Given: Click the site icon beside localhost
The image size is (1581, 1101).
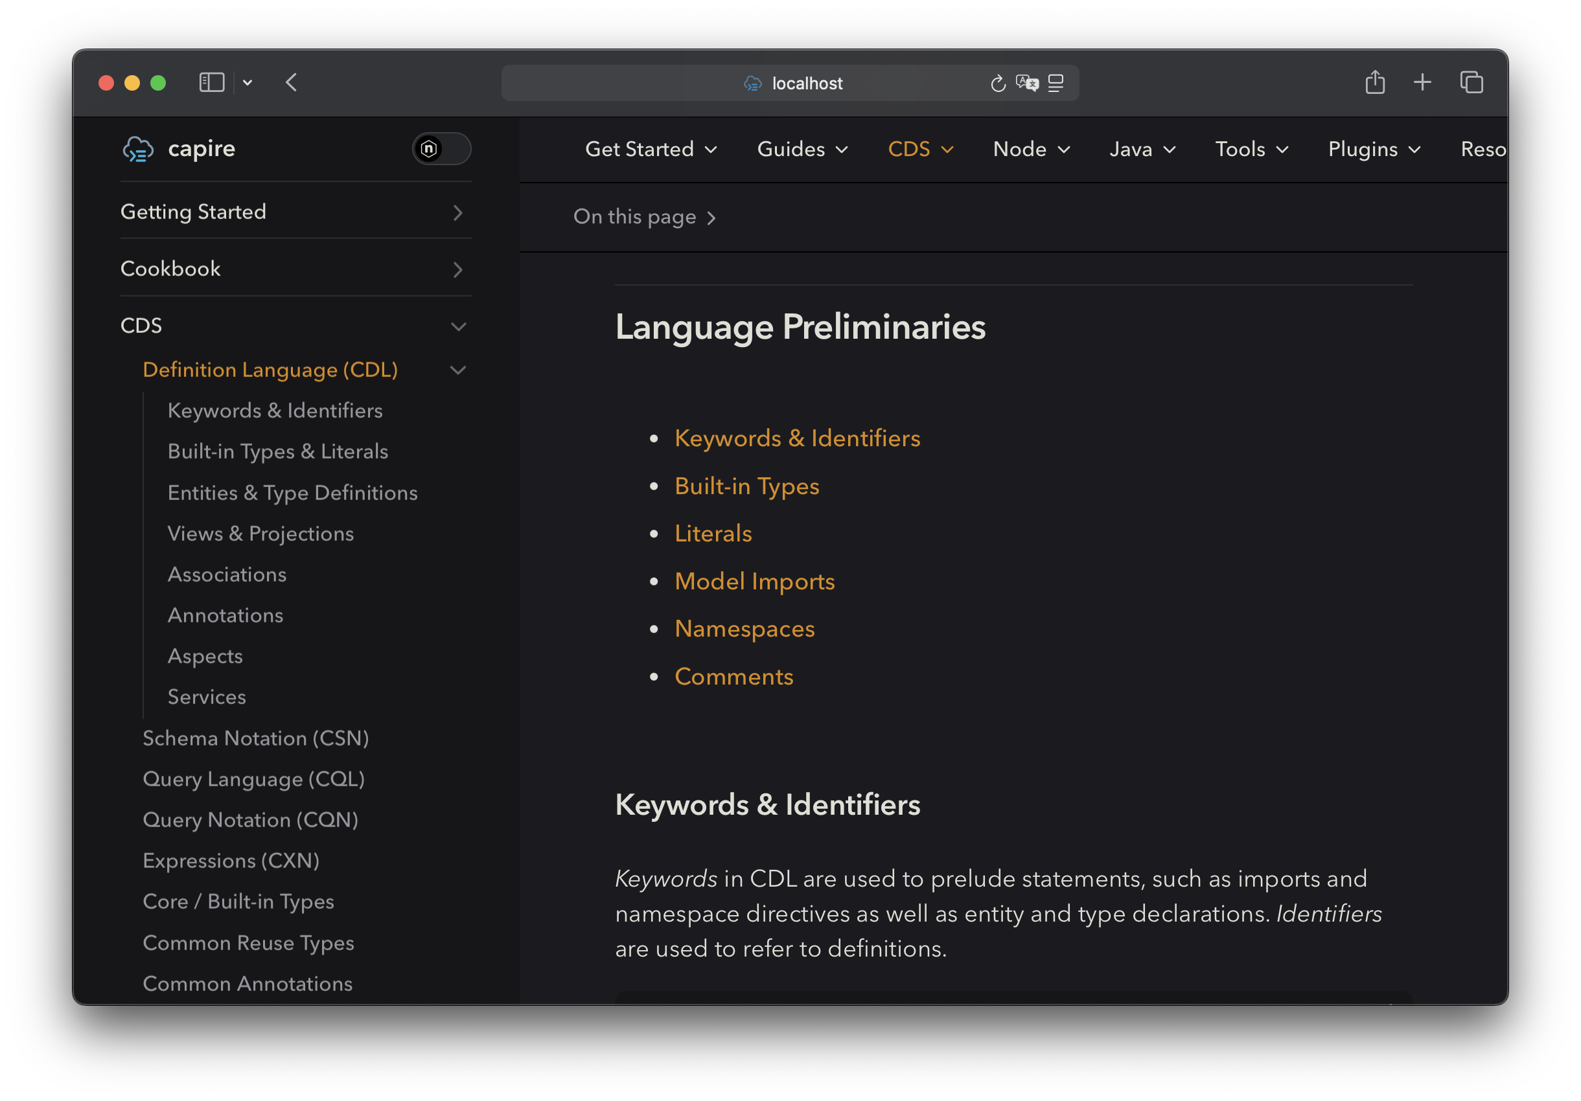Looking at the screenshot, I should click(x=753, y=84).
